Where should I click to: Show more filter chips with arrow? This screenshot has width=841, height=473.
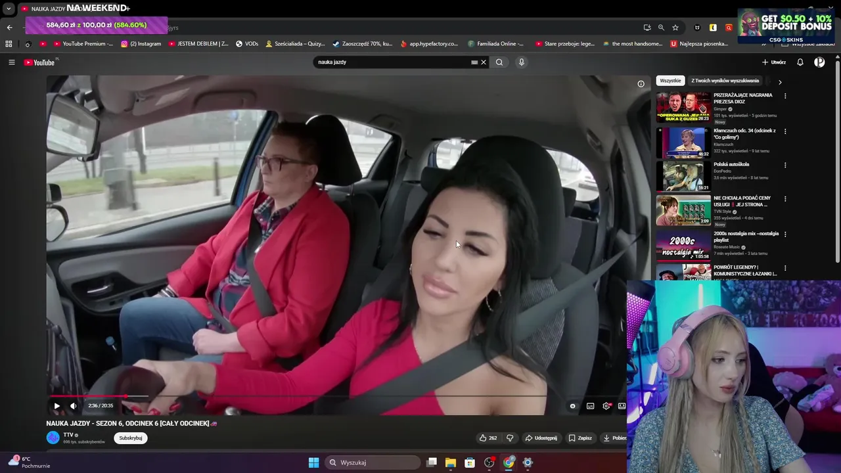780,82
